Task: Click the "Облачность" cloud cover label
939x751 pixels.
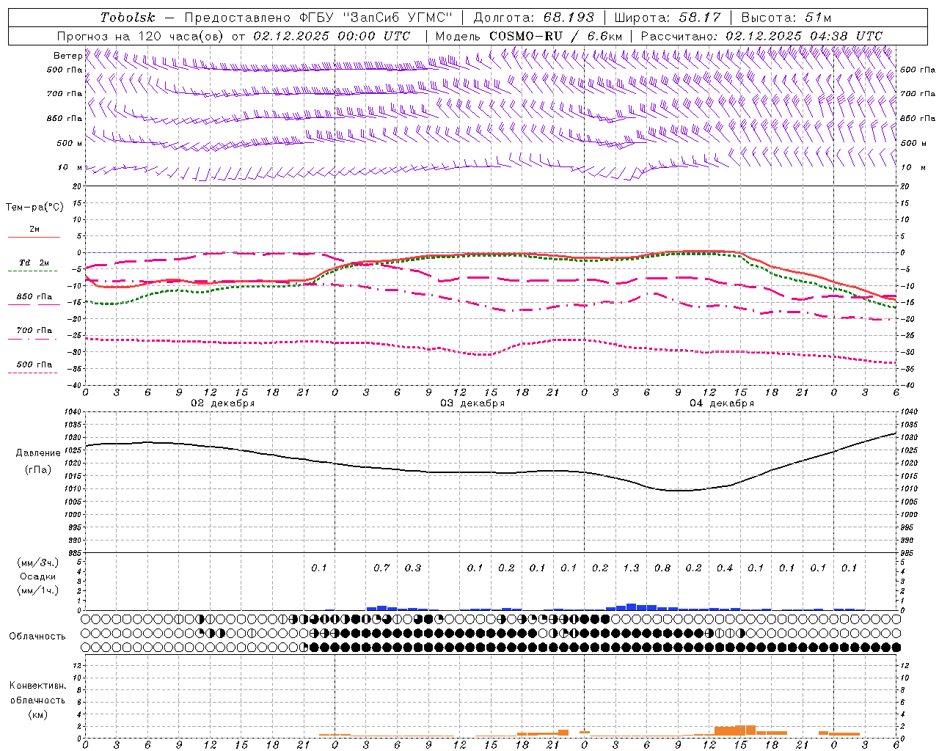Action: click(37, 637)
